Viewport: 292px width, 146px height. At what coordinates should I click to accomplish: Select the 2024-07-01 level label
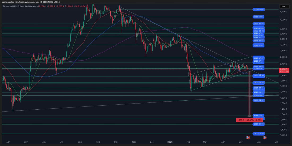(259, 33)
